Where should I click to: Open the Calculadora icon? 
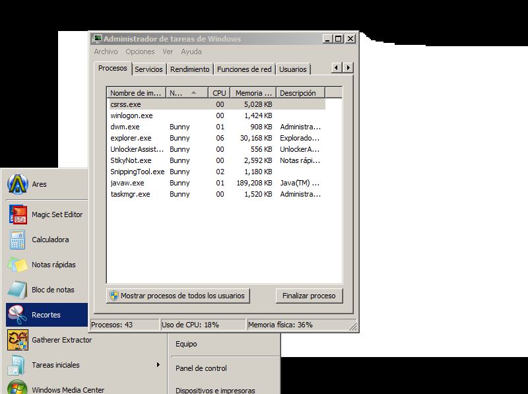click(x=17, y=240)
